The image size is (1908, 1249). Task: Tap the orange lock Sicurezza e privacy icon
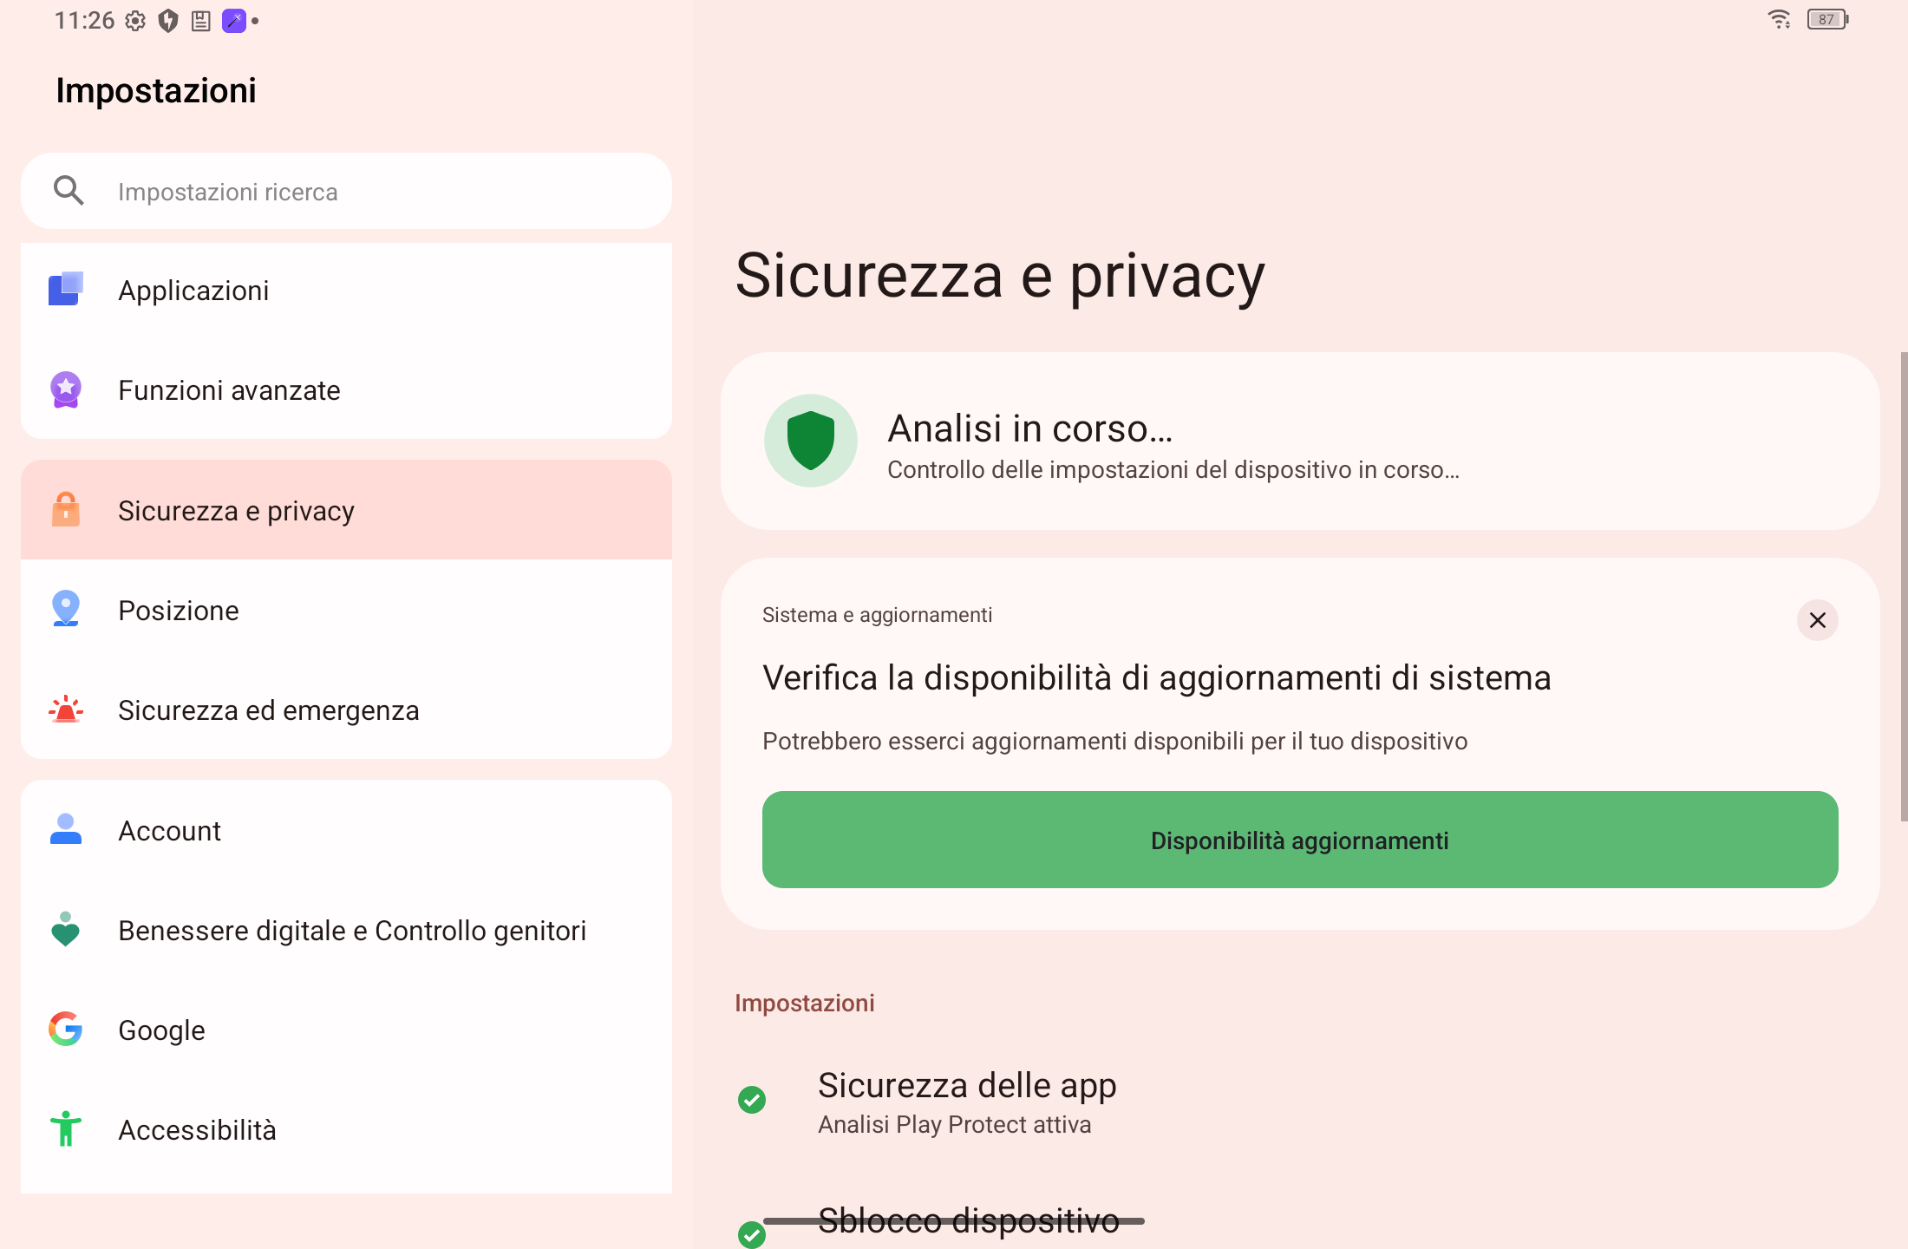(x=66, y=510)
